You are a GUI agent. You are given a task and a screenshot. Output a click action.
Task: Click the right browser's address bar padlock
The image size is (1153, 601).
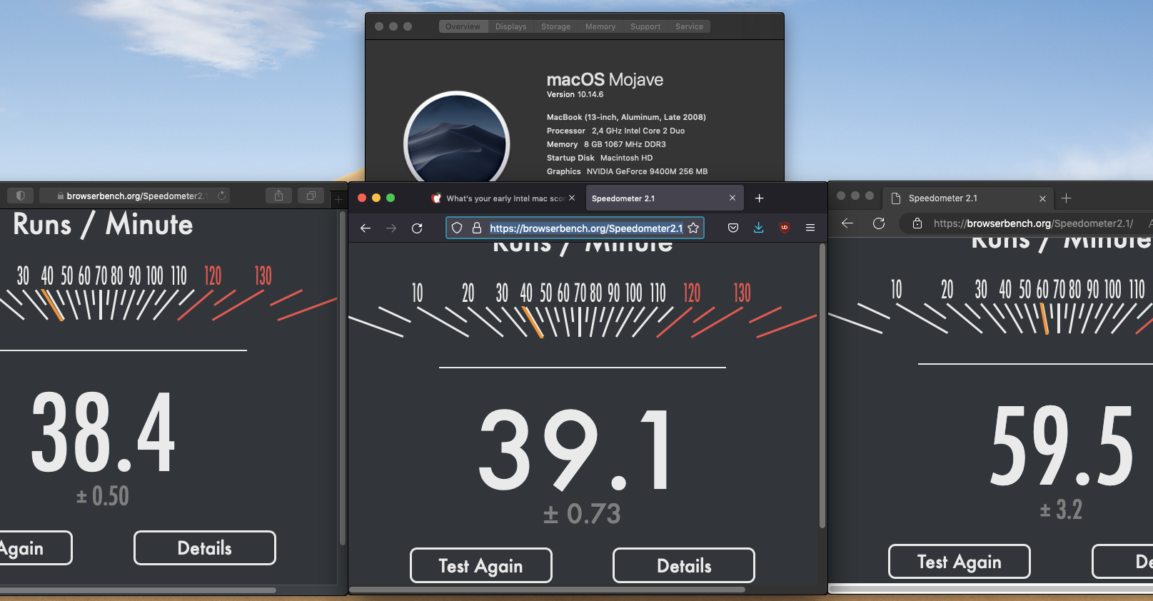917,223
